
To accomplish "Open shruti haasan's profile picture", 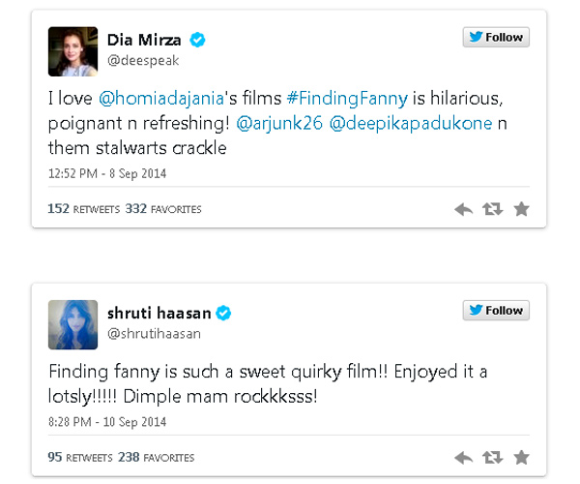I will coord(72,324).
